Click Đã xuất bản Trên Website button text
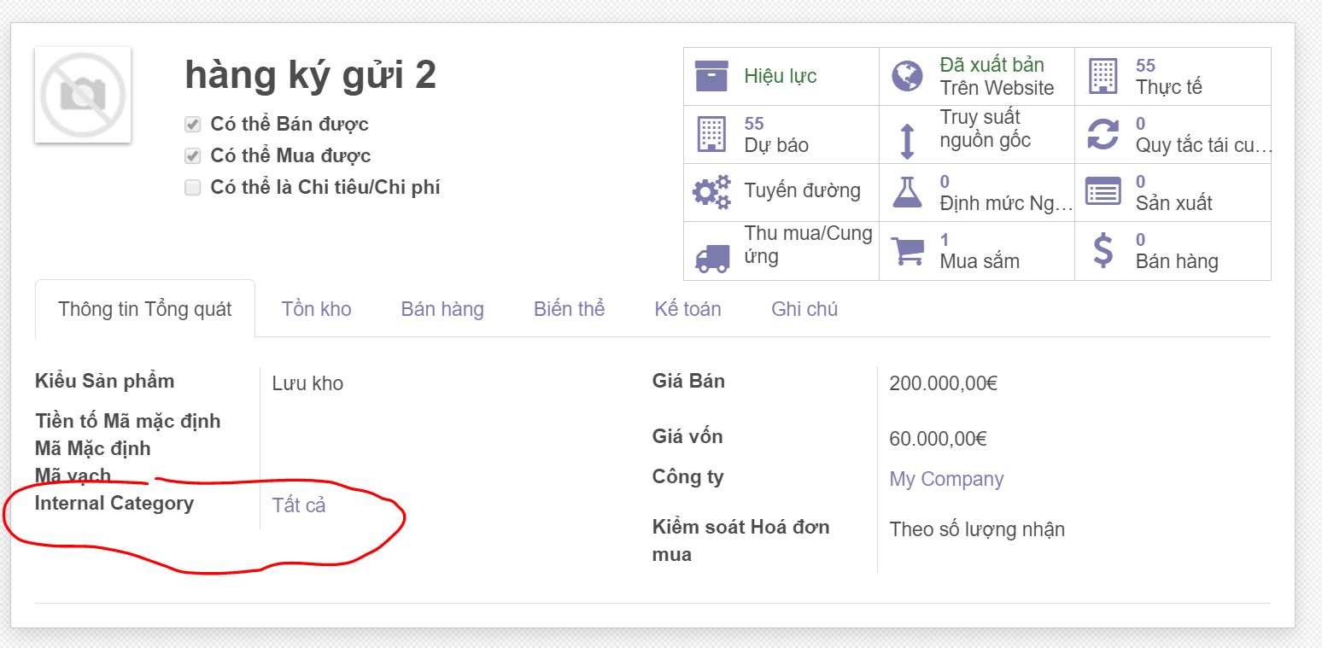 point(997,76)
